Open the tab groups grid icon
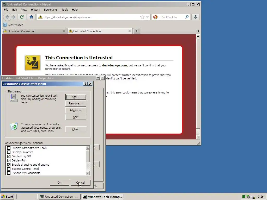Viewport: 267px width, 200px height. coord(198,31)
